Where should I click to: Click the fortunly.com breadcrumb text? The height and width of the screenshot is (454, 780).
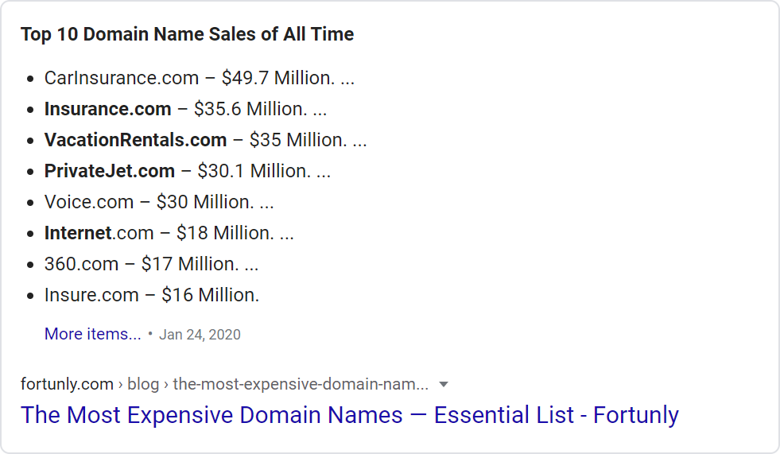[67, 384]
